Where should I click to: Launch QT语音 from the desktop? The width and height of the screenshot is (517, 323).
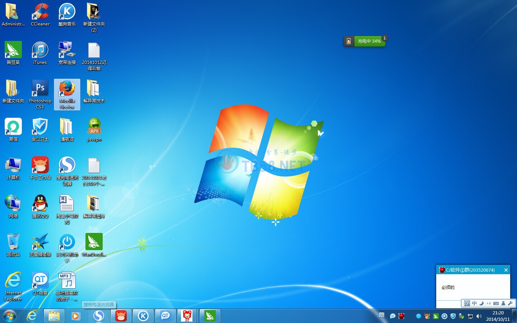pos(40,283)
